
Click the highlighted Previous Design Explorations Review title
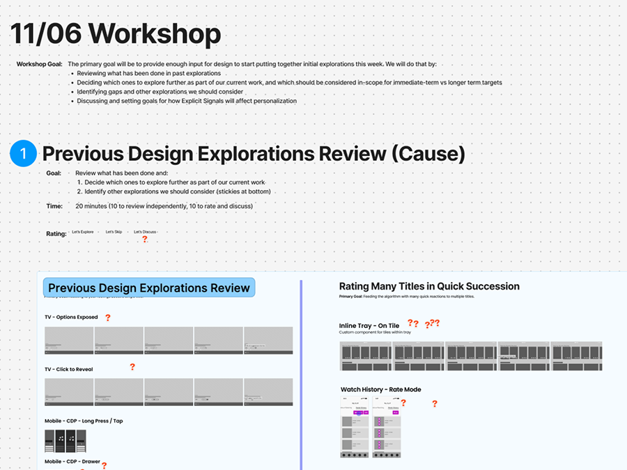coord(148,287)
